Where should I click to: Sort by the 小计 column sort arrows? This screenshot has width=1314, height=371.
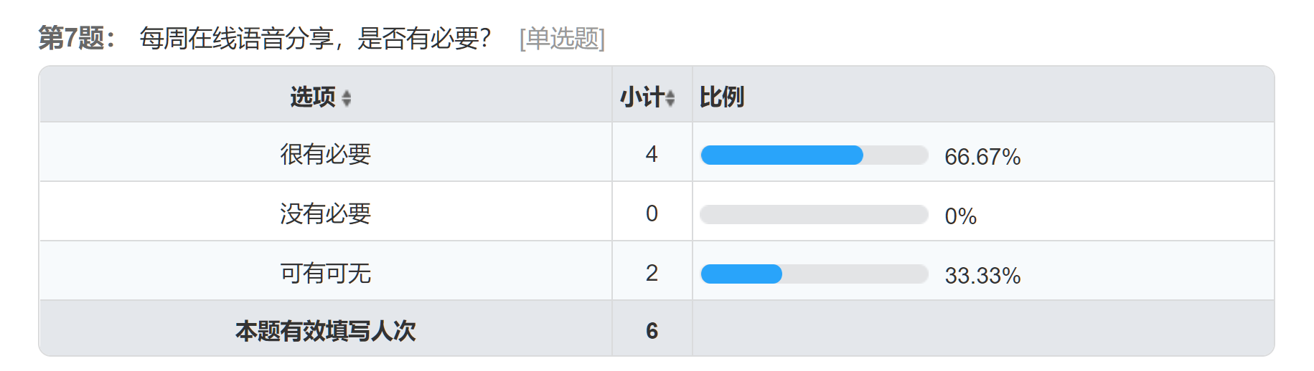[x=670, y=98]
